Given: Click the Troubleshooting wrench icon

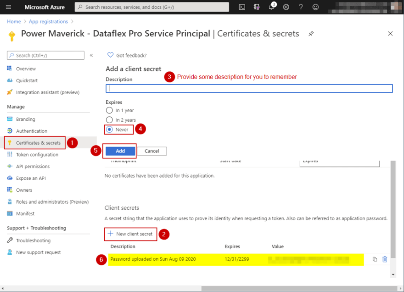Looking at the screenshot, I should [x=10, y=240].
